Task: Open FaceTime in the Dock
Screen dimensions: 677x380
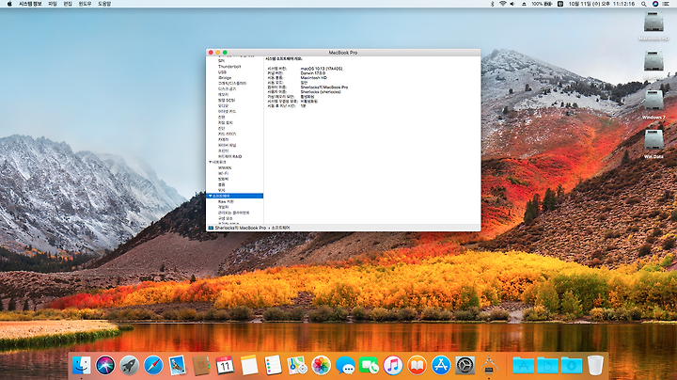Action: click(369, 366)
